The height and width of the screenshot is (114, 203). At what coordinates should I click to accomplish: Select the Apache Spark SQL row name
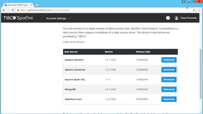(75, 79)
